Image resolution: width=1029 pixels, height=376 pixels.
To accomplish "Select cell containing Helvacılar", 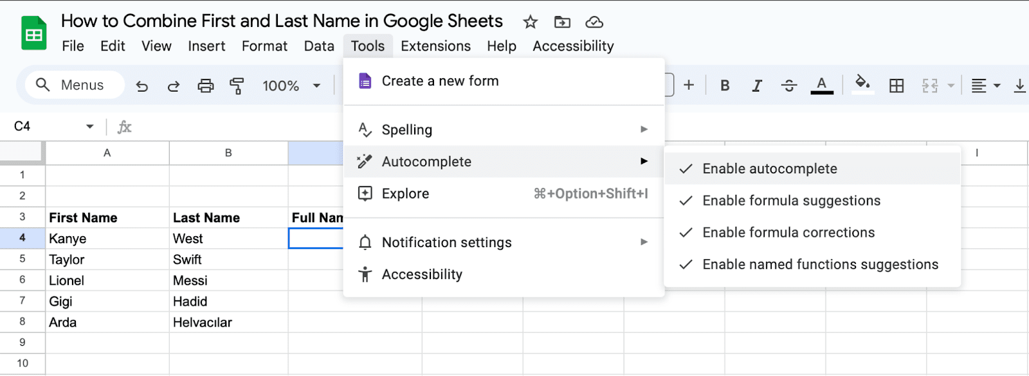I will point(228,323).
